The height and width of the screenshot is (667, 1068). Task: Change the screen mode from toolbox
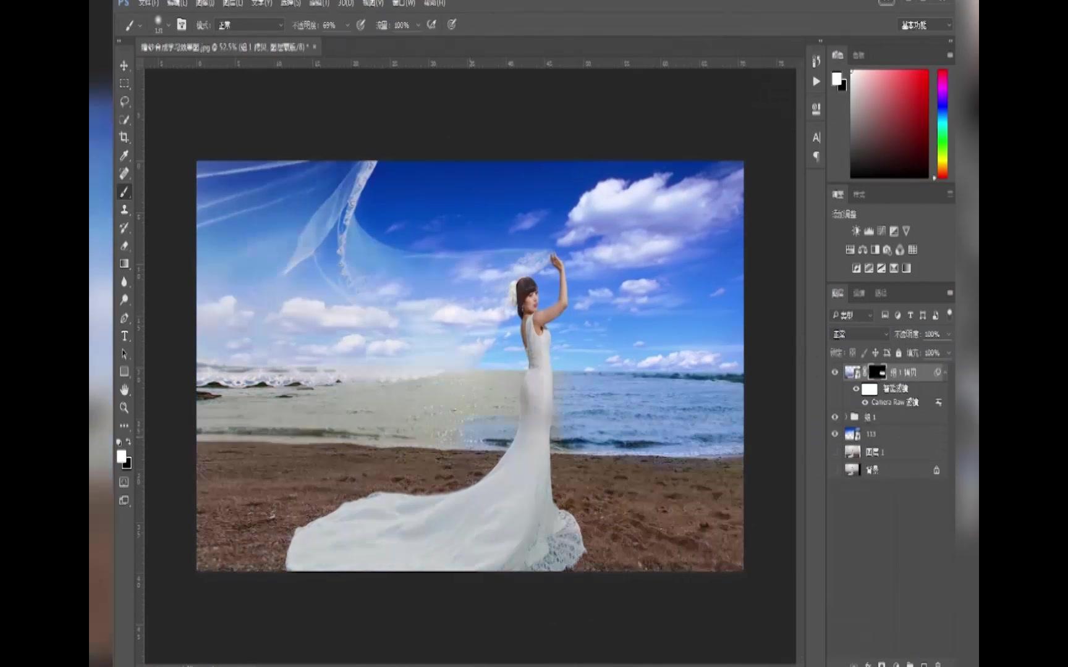pyautogui.click(x=124, y=500)
